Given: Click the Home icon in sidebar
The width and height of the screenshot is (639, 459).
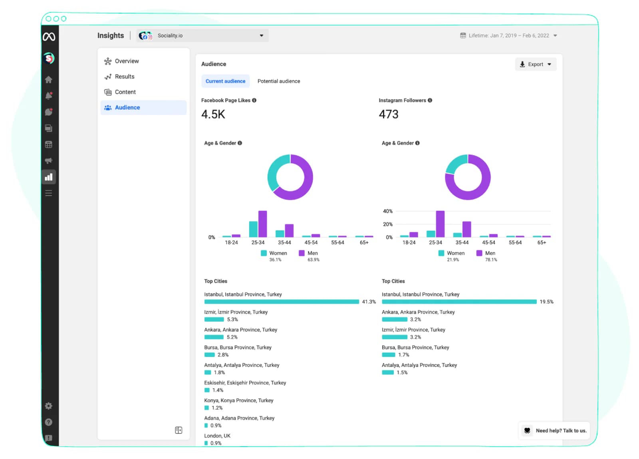Looking at the screenshot, I should tap(49, 80).
